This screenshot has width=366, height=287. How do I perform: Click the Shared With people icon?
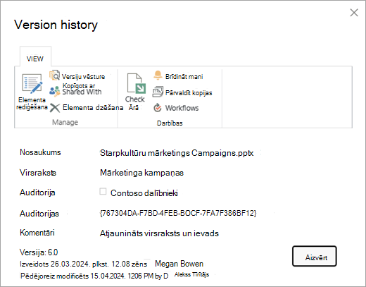click(55, 92)
